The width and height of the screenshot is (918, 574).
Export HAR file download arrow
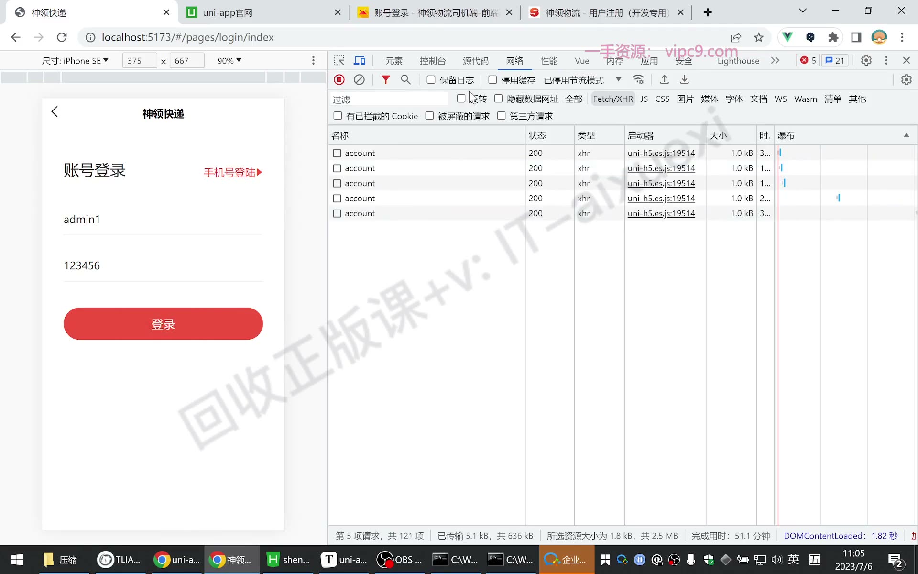[x=684, y=80]
